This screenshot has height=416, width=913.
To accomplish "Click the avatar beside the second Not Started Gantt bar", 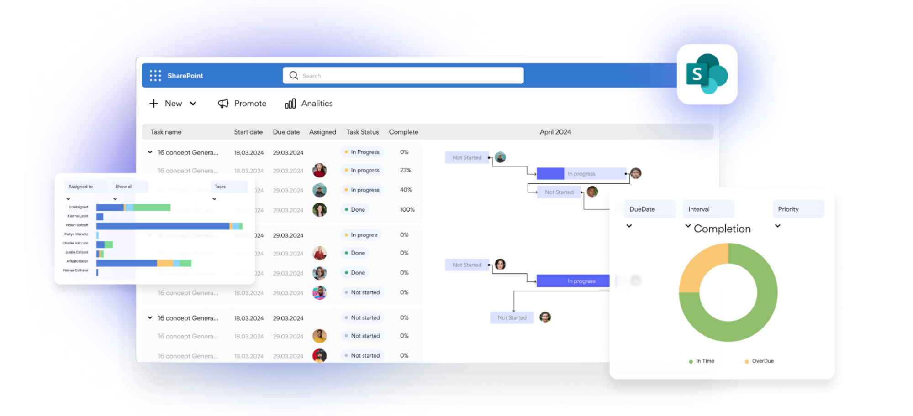I will 592,192.
